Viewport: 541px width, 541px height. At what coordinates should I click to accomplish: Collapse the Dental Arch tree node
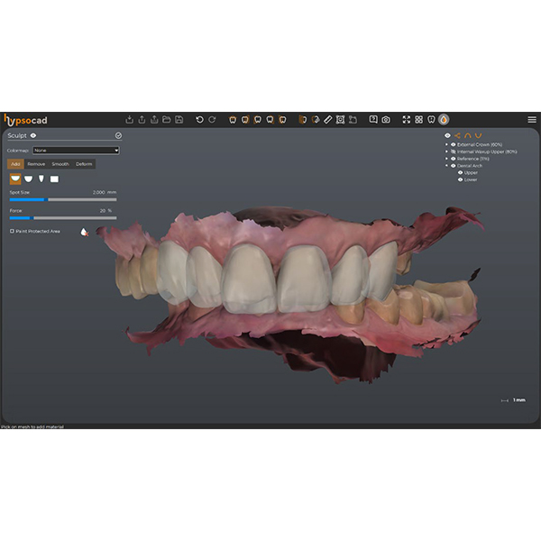pos(446,165)
